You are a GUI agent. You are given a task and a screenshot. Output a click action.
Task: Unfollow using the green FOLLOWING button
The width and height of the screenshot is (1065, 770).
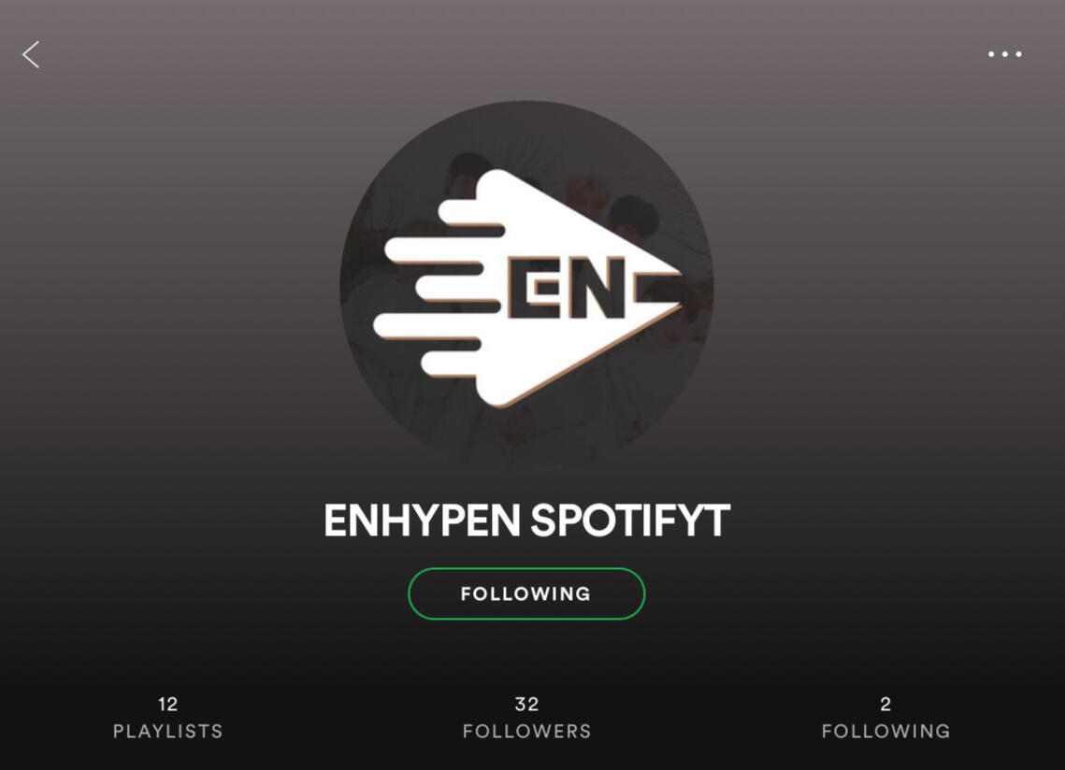click(526, 593)
